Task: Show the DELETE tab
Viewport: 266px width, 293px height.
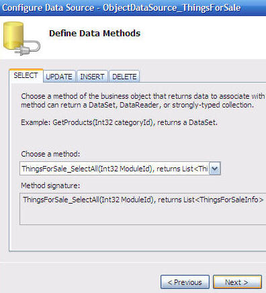Action: 124,77
